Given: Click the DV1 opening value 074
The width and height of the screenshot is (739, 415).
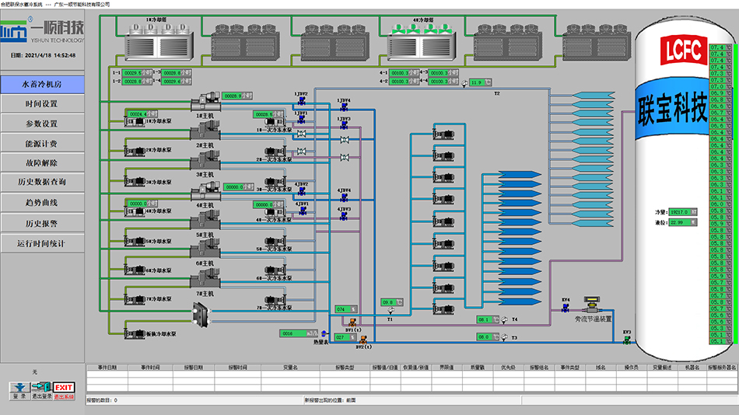Looking at the screenshot, I should (x=346, y=309).
